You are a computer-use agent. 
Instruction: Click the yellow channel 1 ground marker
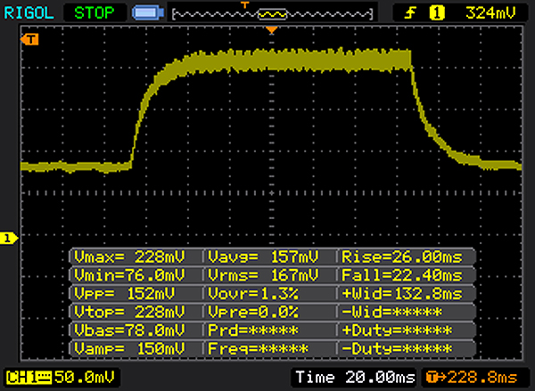[9, 239]
